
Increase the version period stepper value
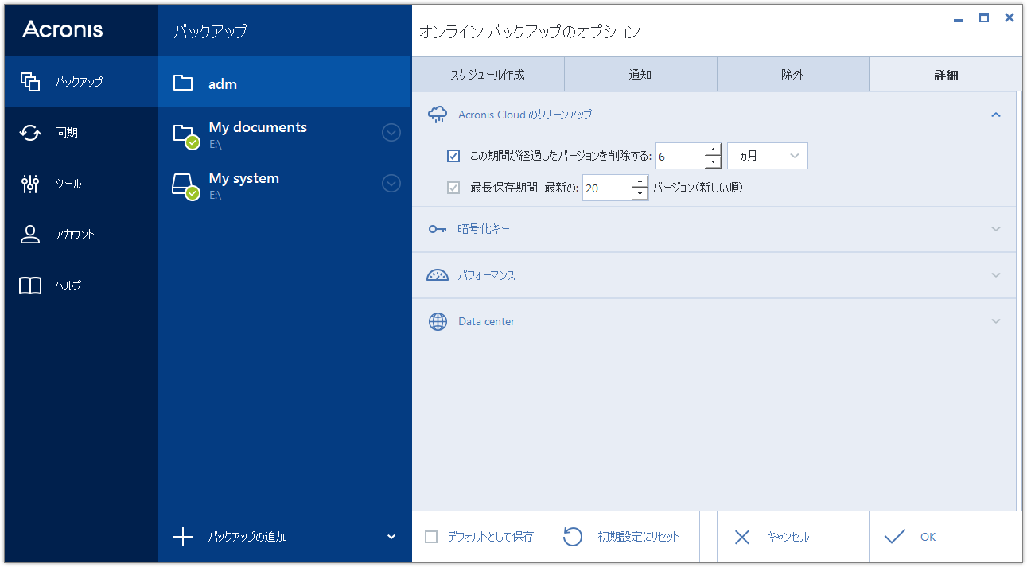click(x=713, y=150)
